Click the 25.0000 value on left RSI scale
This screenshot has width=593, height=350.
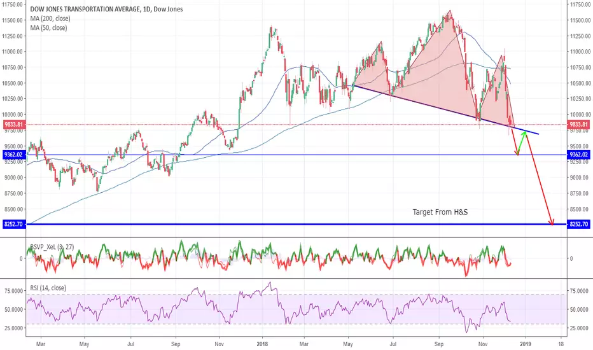pyautogui.click(x=13, y=328)
